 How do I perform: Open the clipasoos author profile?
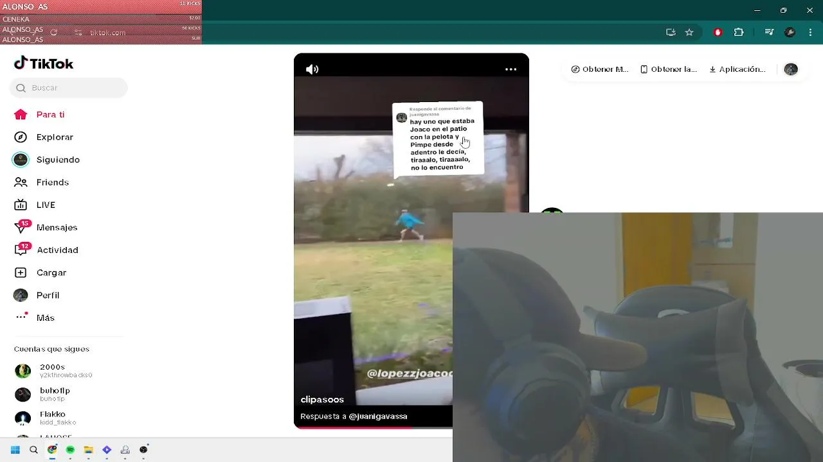point(322,399)
